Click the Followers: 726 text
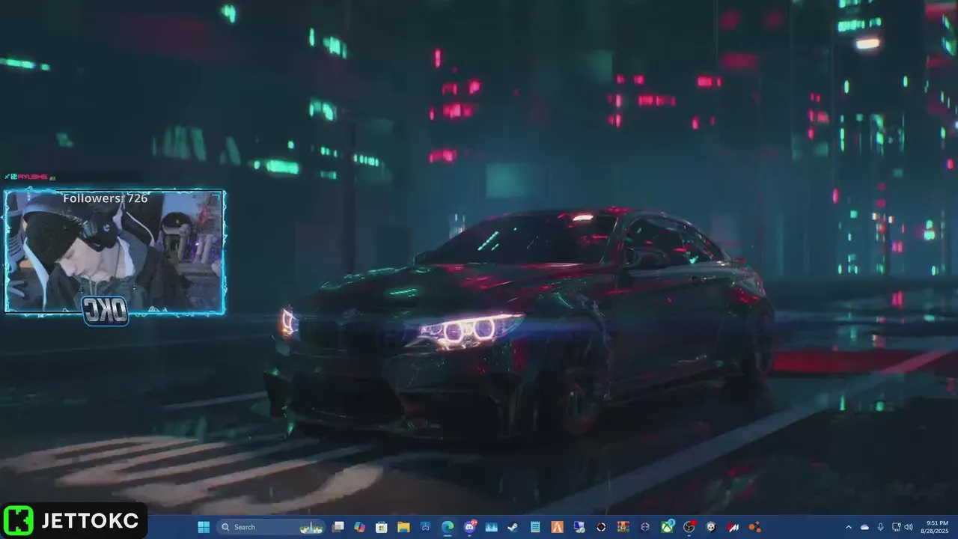Screen dimensions: 958x539 [106, 198]
